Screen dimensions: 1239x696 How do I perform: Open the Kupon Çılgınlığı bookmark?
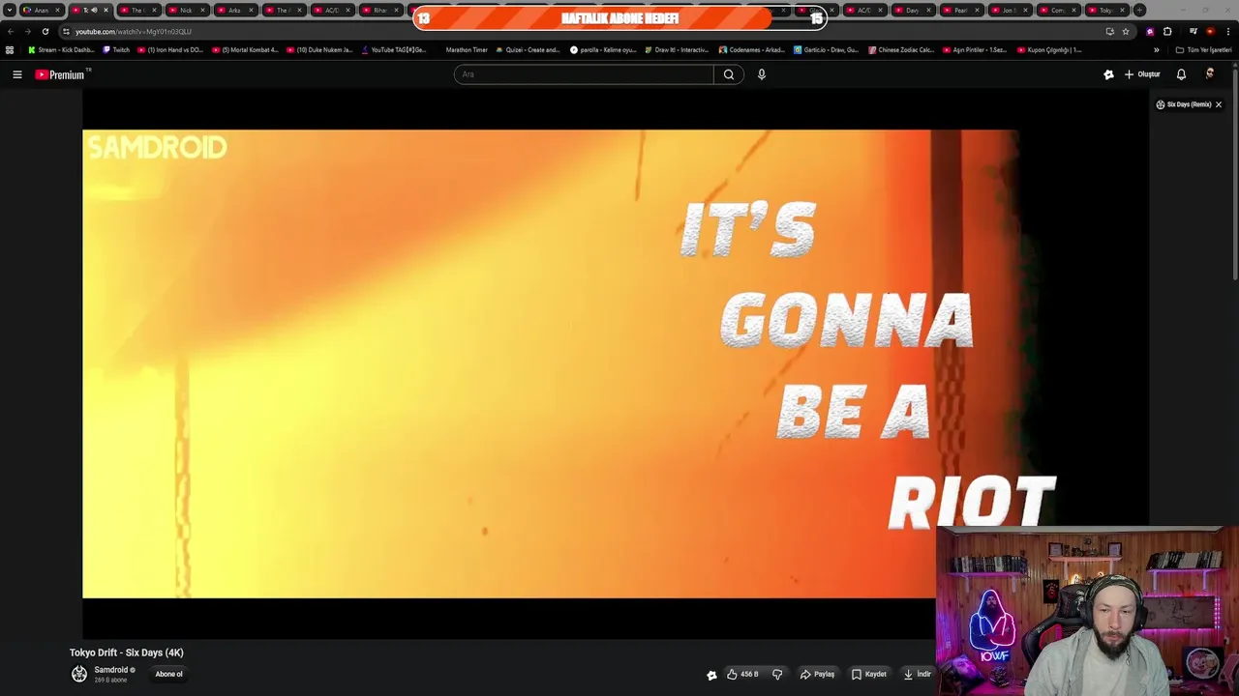tap(1049, 50)
